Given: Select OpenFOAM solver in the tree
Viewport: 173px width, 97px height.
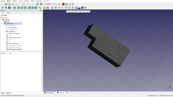Looking at the screenshot, I should coord(12,32).
